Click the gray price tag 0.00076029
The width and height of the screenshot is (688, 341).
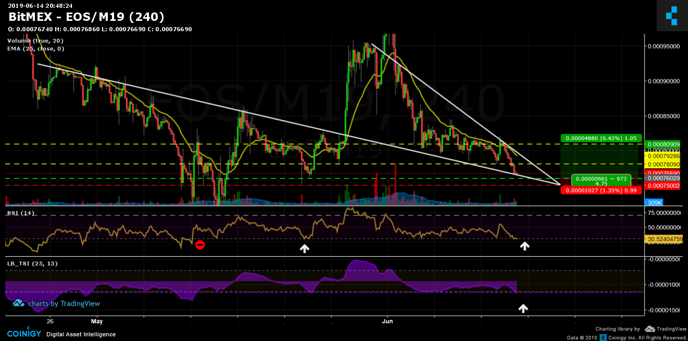661,178
